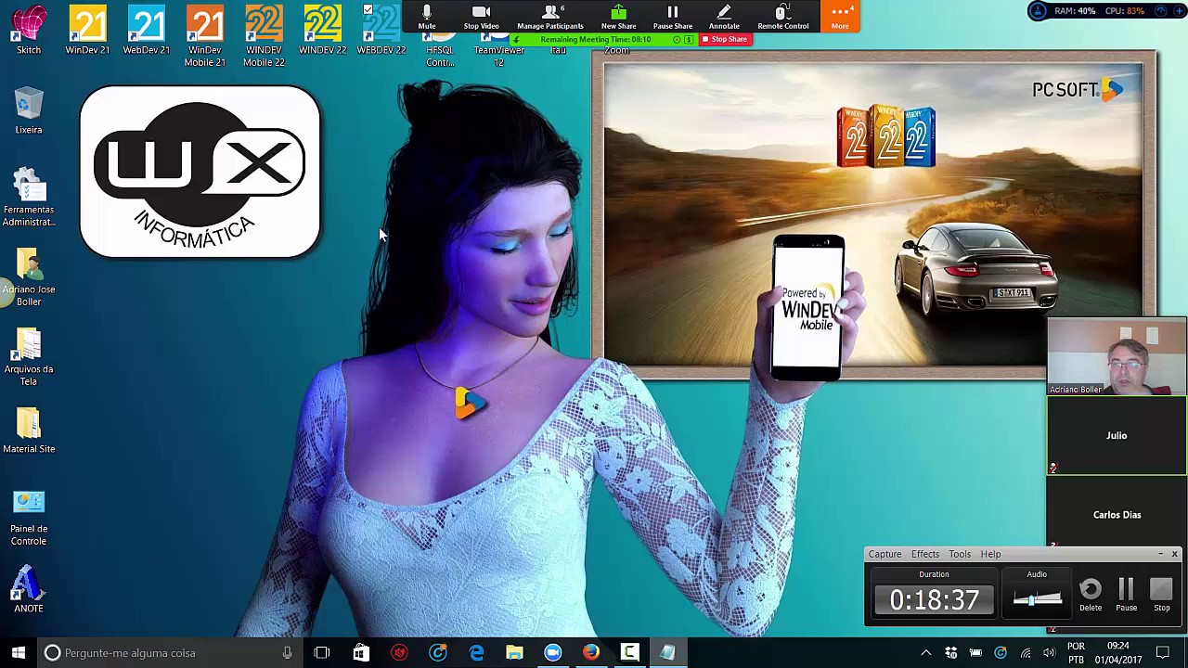Image resolution: width=1188 pixels, height=668 pixels.
Task: Open Manage Participants in Zoom toolbar
Action: (550, 17)
